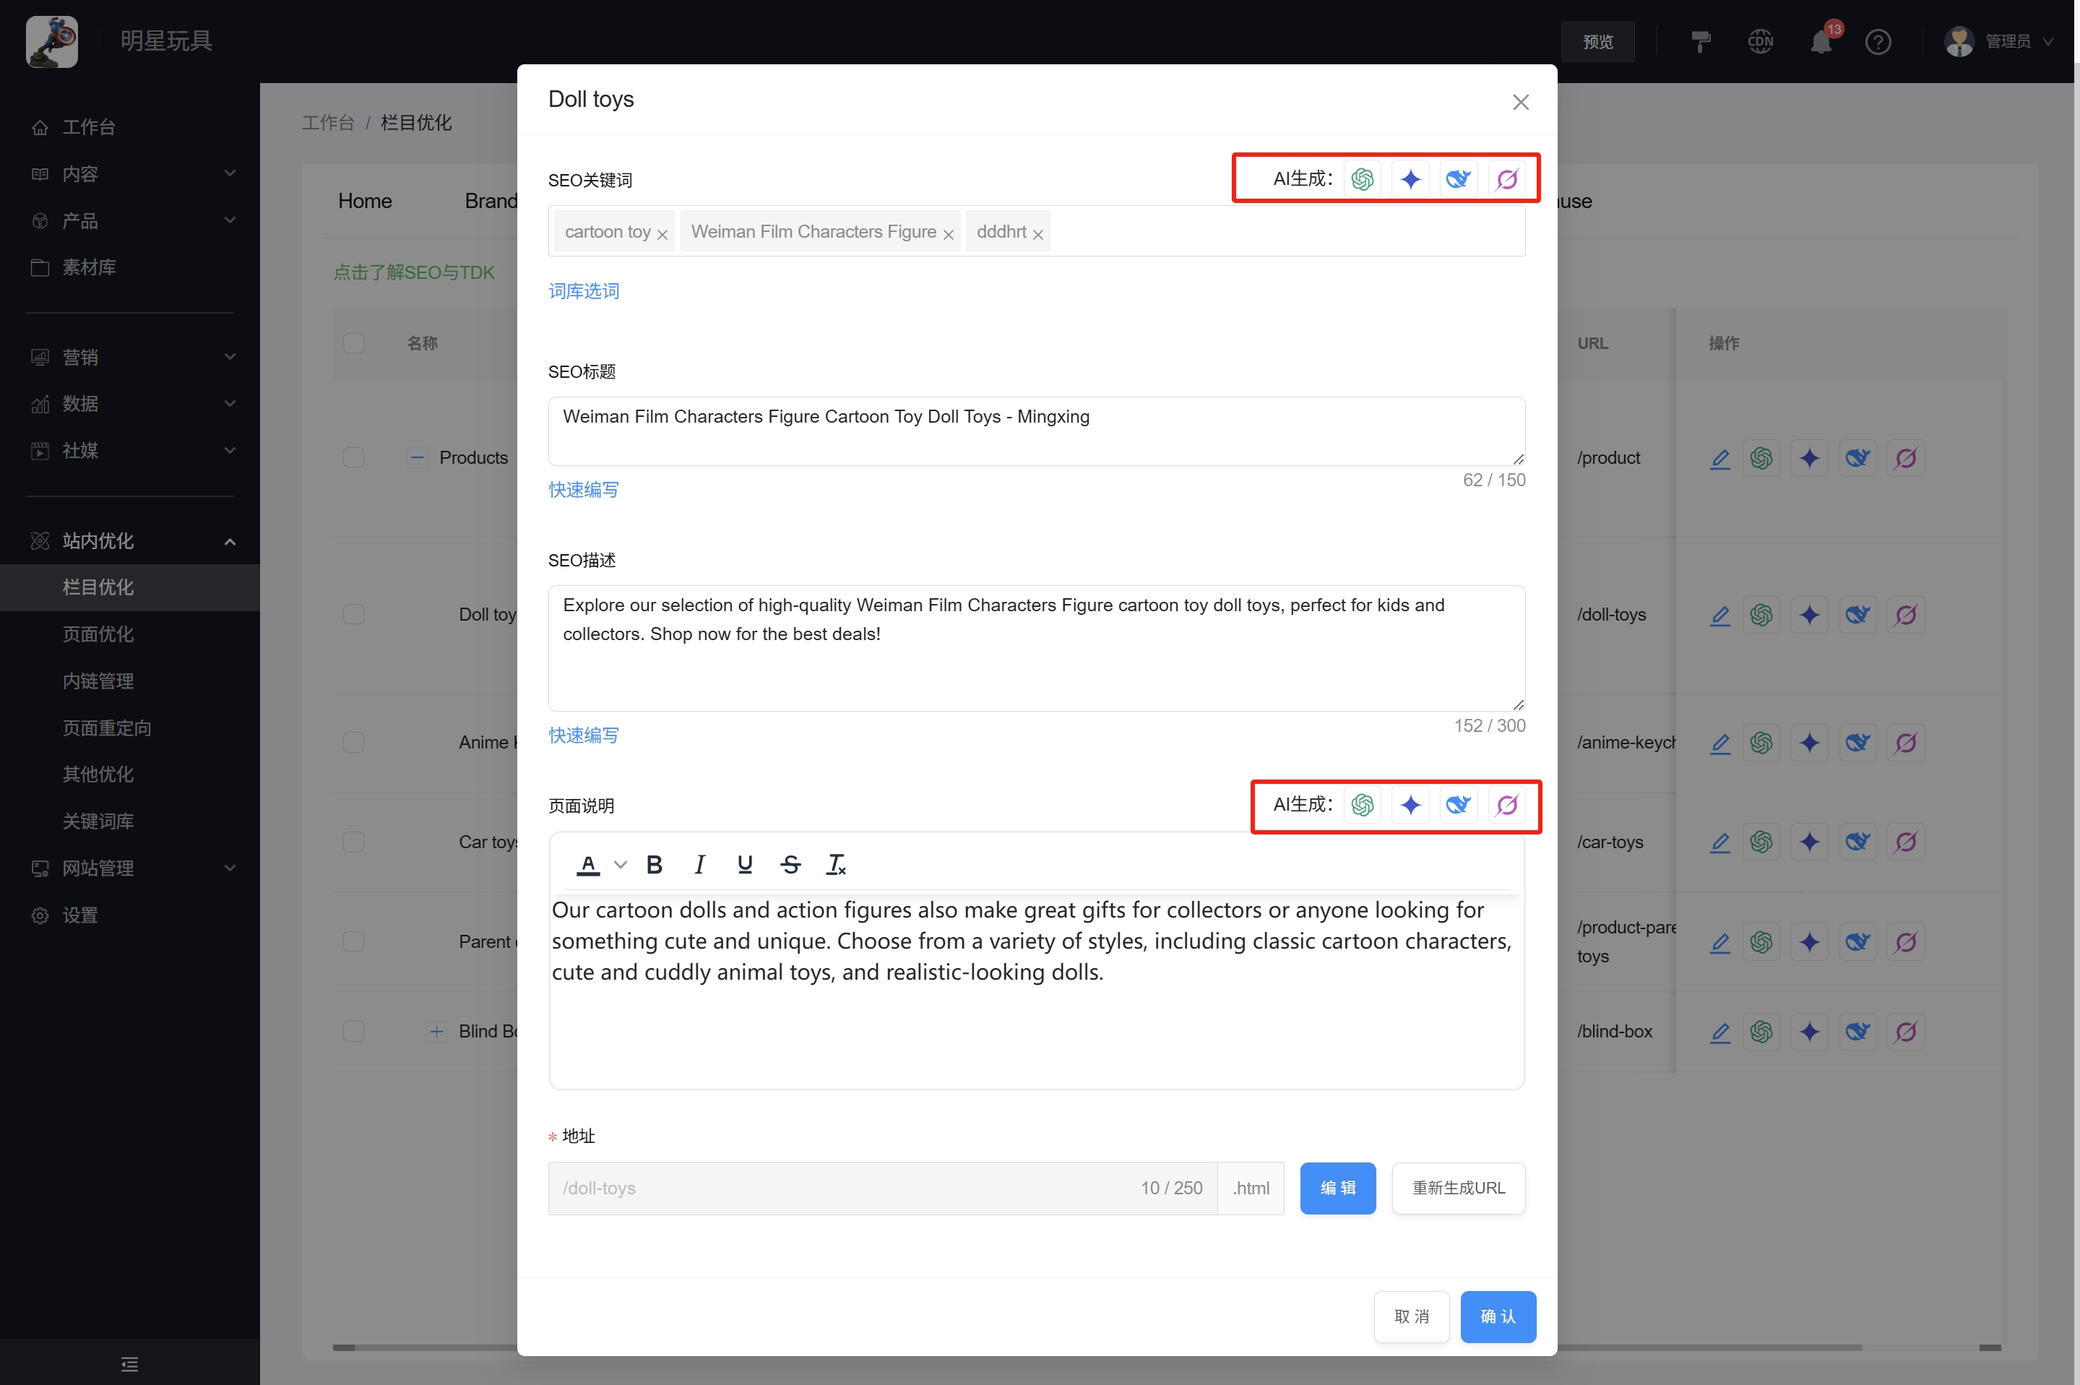Expand the 产品 sidebar menu
Image resolution: width=2080 pixels, height=1385 pixels.
[x=130, y=221]
